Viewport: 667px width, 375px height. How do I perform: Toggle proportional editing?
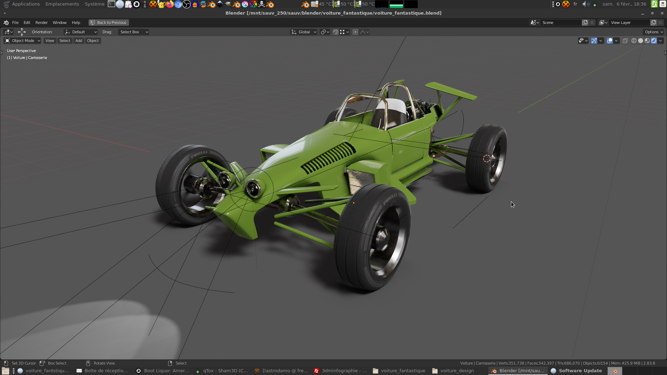[355, 32]
